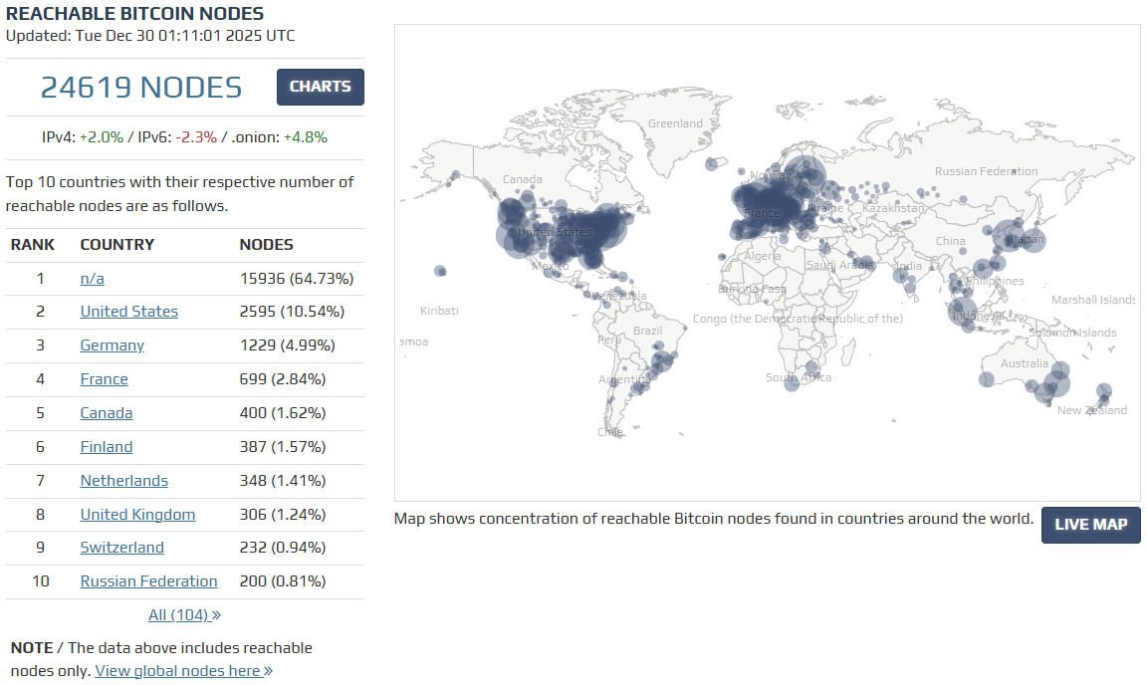This screenshot has height=685, width=1147.
Task: Click the New Zealand map label
Action: click(x=1091, y=410)
